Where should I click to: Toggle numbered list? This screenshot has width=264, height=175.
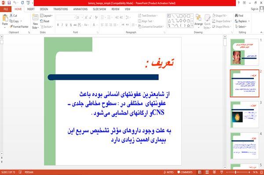click(x=109, y=18)
